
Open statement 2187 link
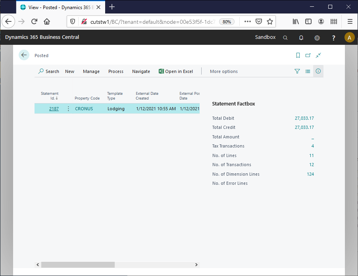point(54,109)
